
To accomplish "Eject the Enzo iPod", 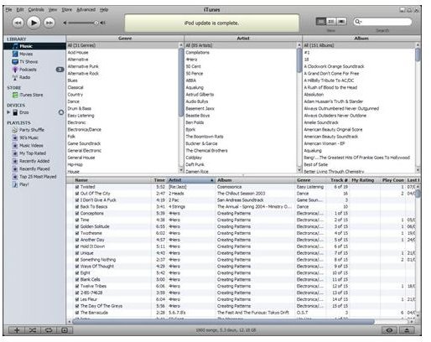I will pos(61,112).
